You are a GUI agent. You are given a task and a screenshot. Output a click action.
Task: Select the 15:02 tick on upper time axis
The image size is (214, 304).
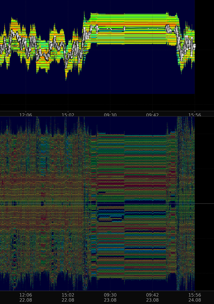tap(68, 115)
